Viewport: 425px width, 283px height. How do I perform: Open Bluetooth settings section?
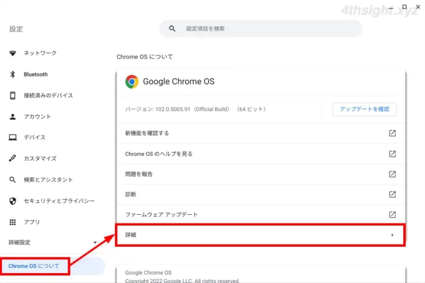click(x=36, y=74)
